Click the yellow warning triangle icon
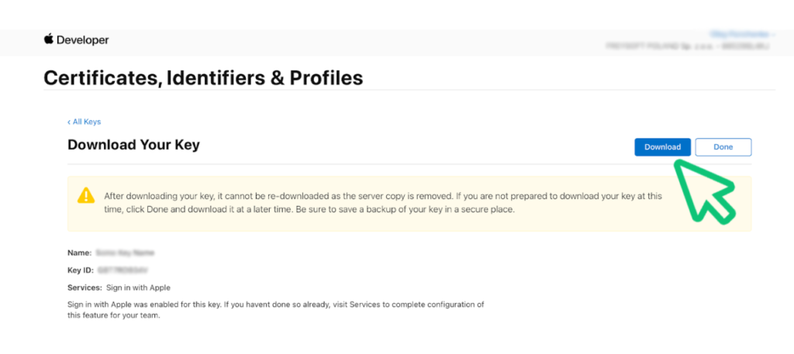Screen dimensions: 794x354 86,195
